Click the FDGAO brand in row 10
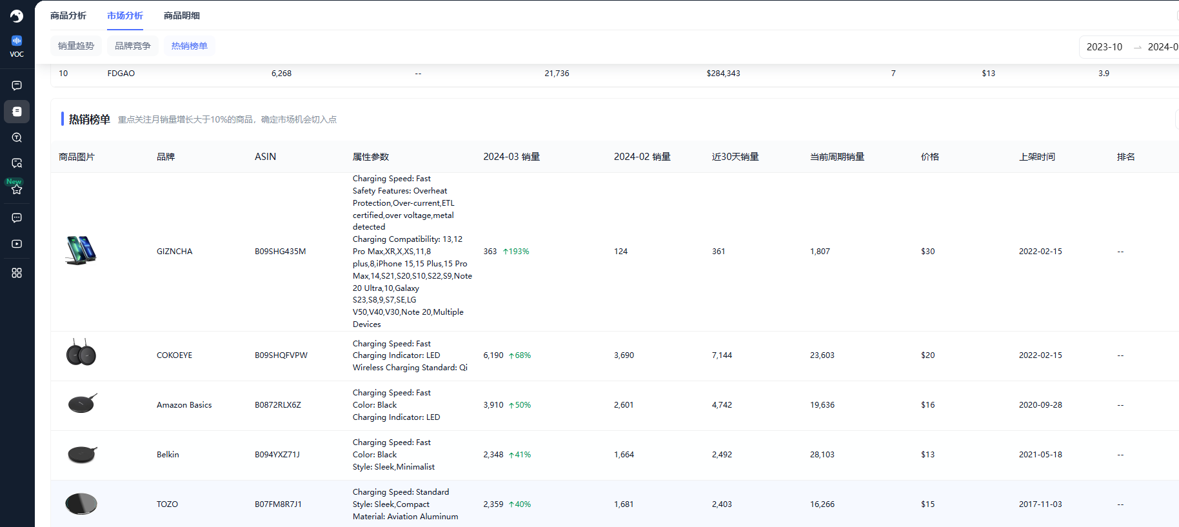The width and height of the screenshot is (1179, 527). [x=121, y=74]
